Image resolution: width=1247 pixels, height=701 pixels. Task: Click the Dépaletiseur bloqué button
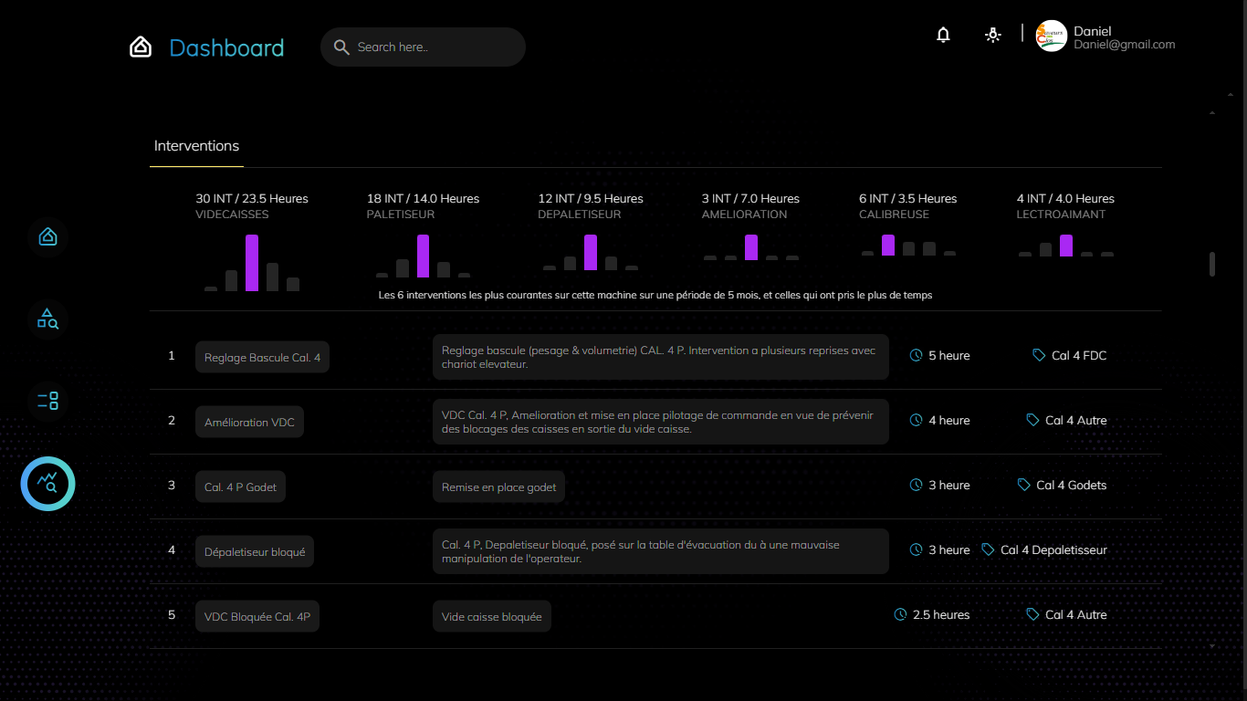(255, 551)
